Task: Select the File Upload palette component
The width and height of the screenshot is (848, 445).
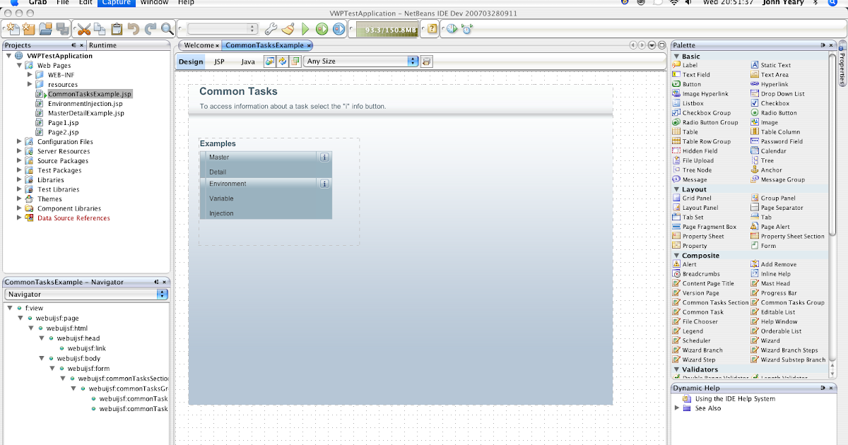Action: pyautogui.click(x=693, y=160)
